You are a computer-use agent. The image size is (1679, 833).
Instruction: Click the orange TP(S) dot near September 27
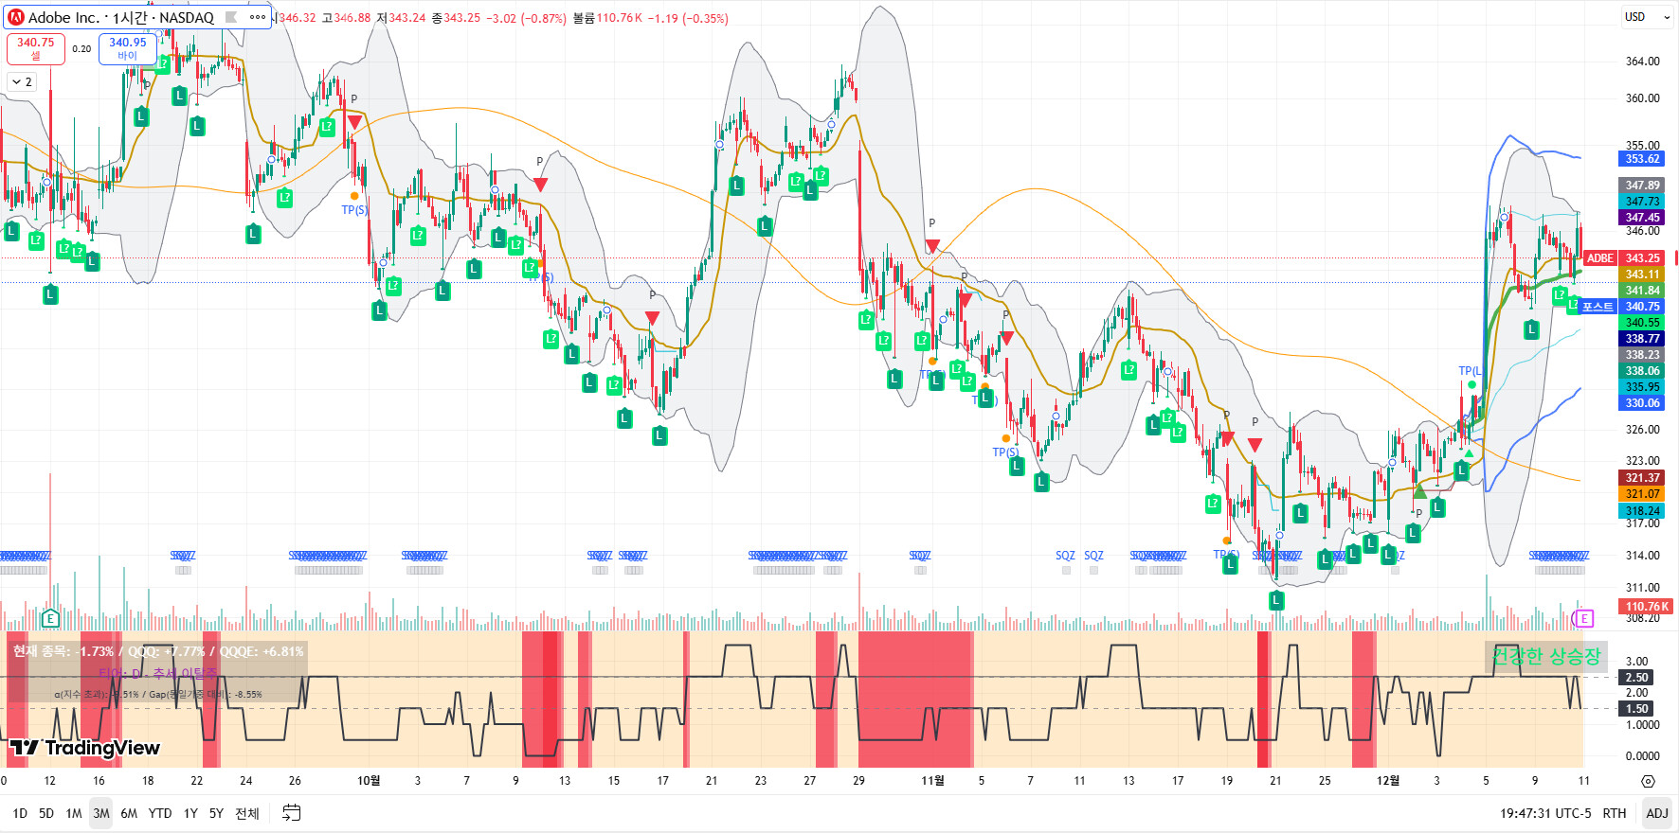point(354,196)
